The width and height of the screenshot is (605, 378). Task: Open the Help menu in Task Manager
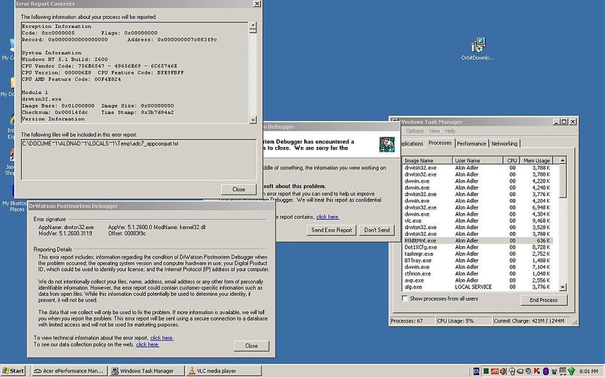(x=450, y=131)
